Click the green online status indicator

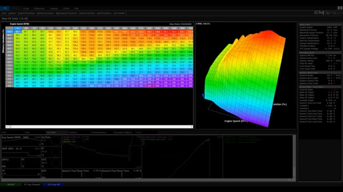[x=11, y=185]
